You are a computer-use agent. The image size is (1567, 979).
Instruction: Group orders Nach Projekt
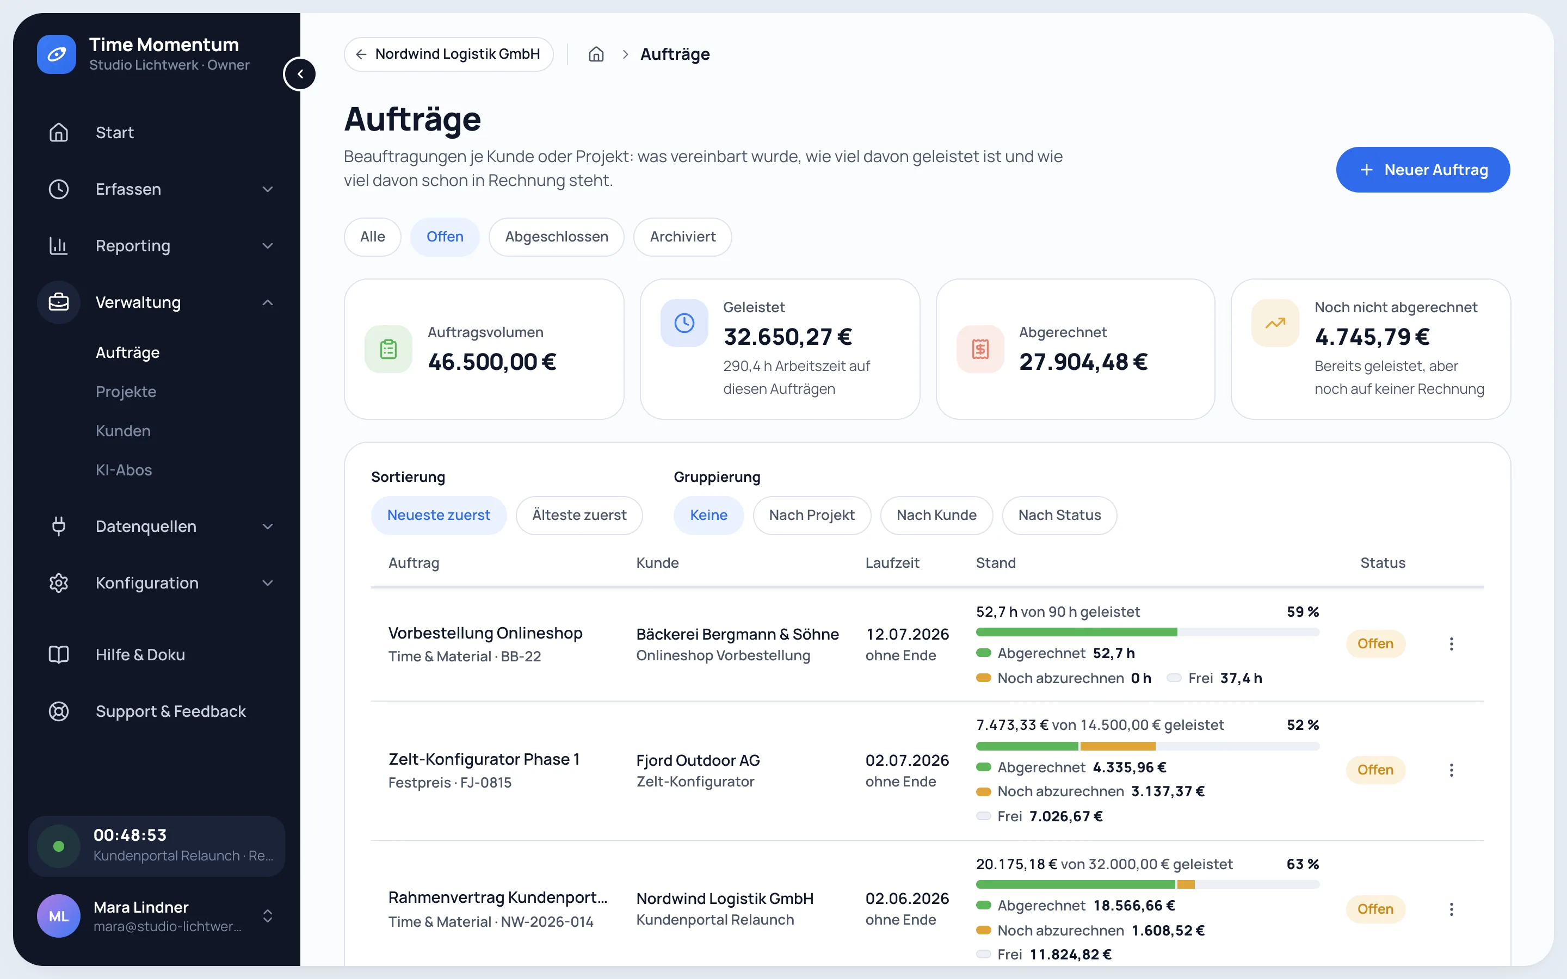coord(811,516)
